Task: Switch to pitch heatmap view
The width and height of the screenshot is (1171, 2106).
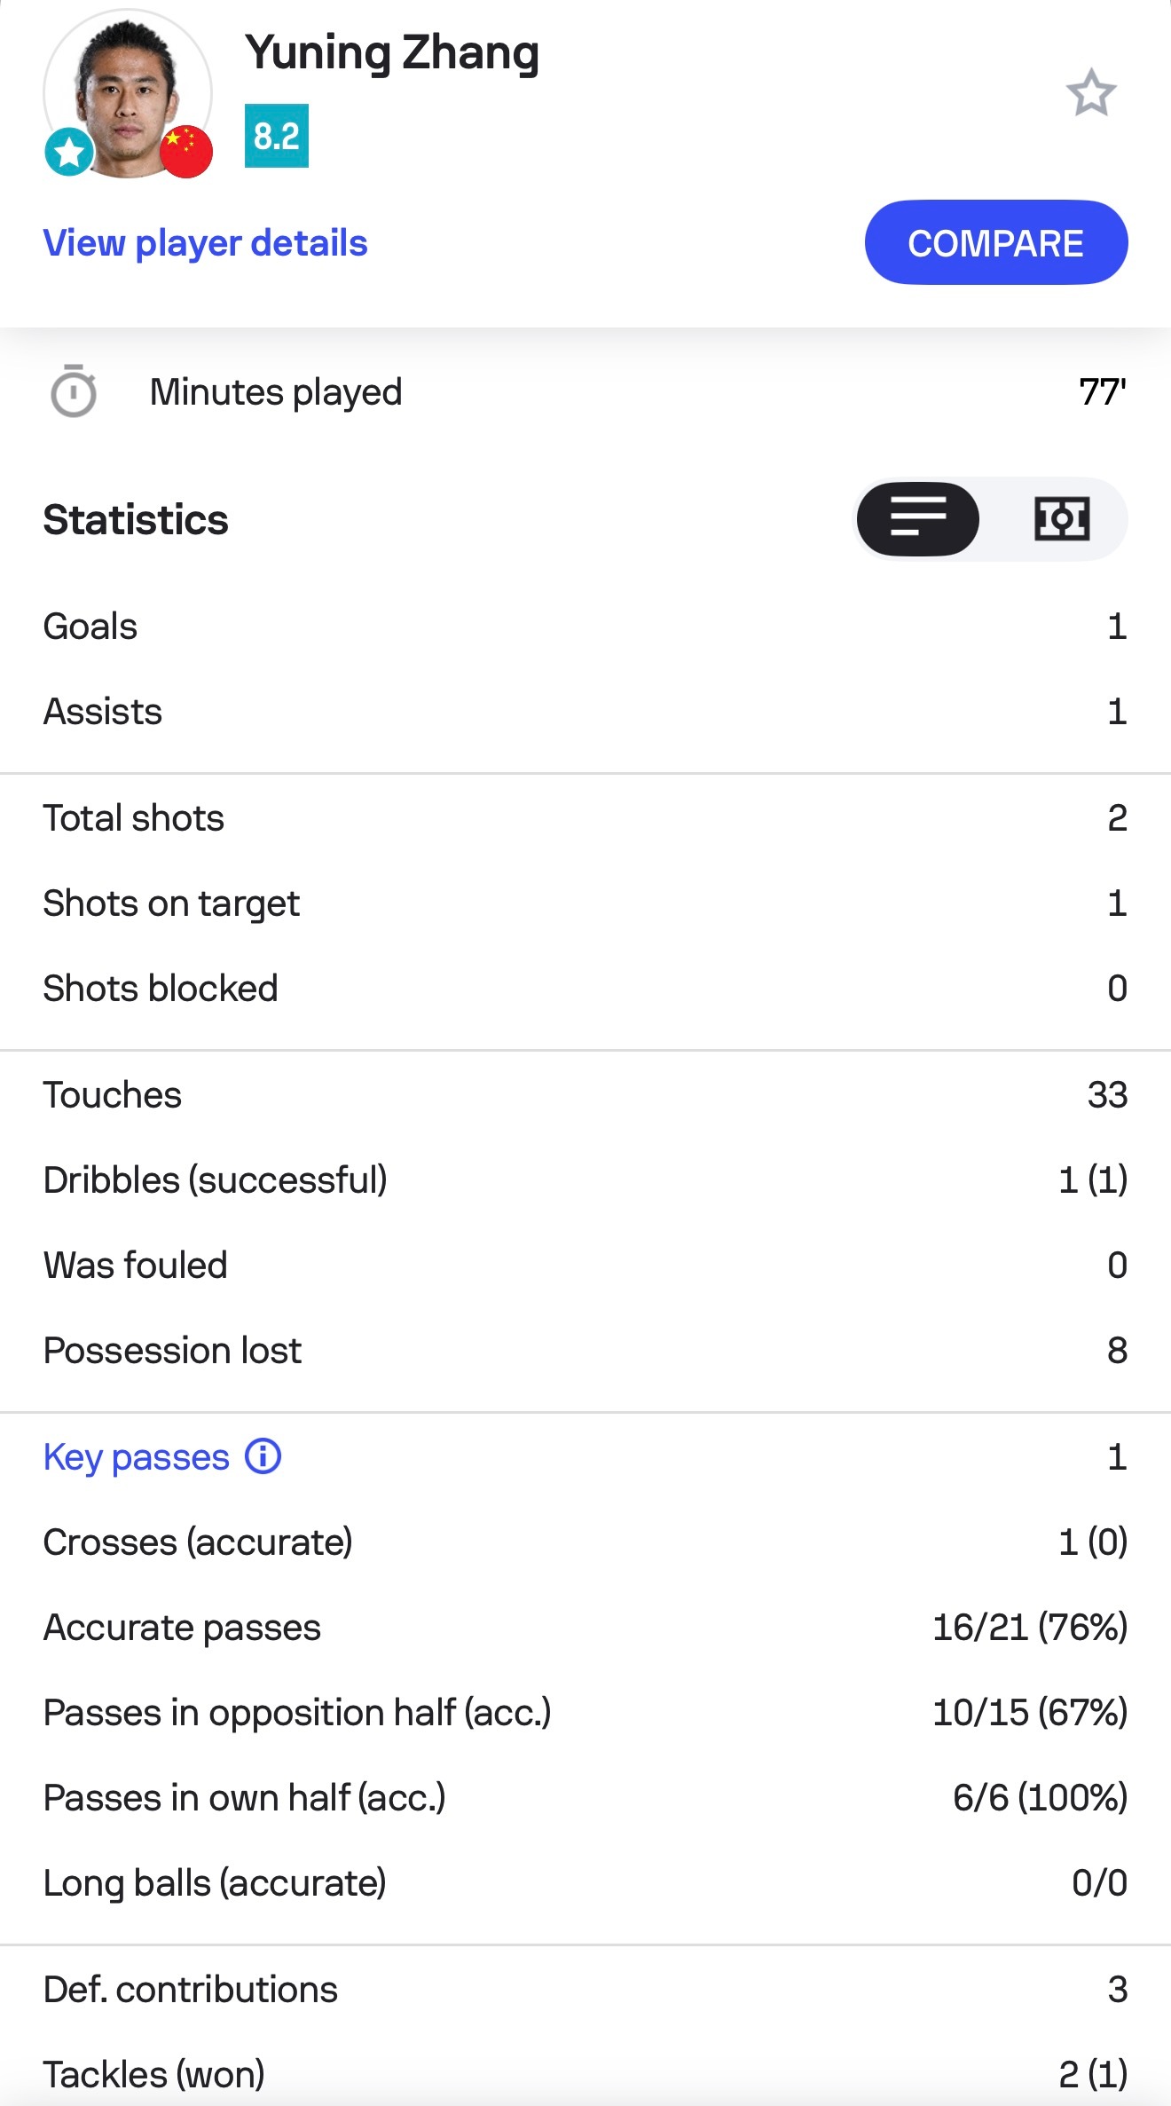Action: [1061, 519]
